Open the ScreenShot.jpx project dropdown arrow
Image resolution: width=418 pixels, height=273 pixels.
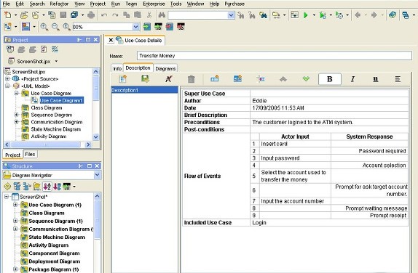point(56,61)
